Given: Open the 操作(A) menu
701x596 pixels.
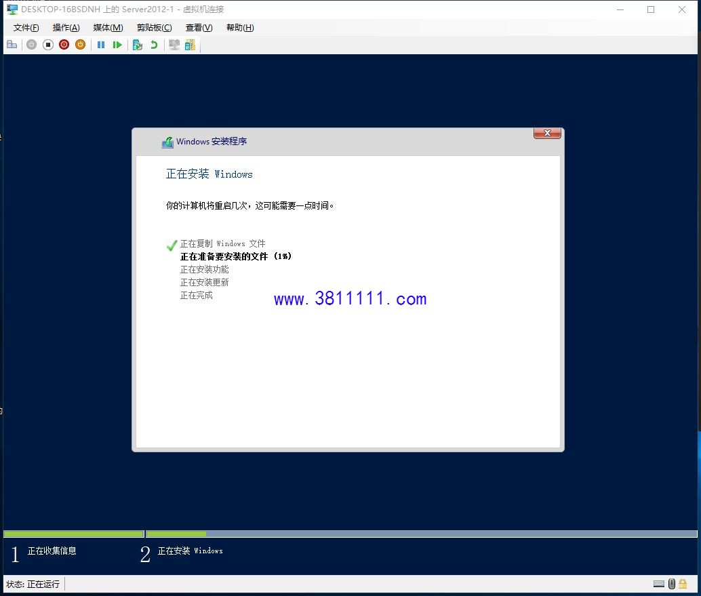Looking at the screenshot, I should coord(66,28).
